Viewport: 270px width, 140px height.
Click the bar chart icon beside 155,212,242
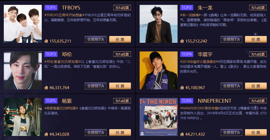pyautogui.click(x=182, y=41)
